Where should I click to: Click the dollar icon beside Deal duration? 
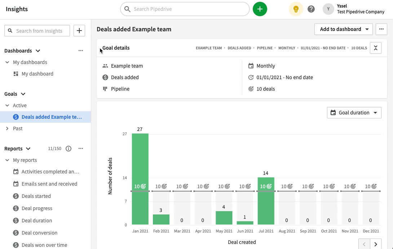coord(16,221)
